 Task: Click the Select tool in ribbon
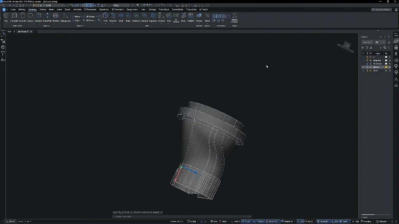click(x=207, y=17)
